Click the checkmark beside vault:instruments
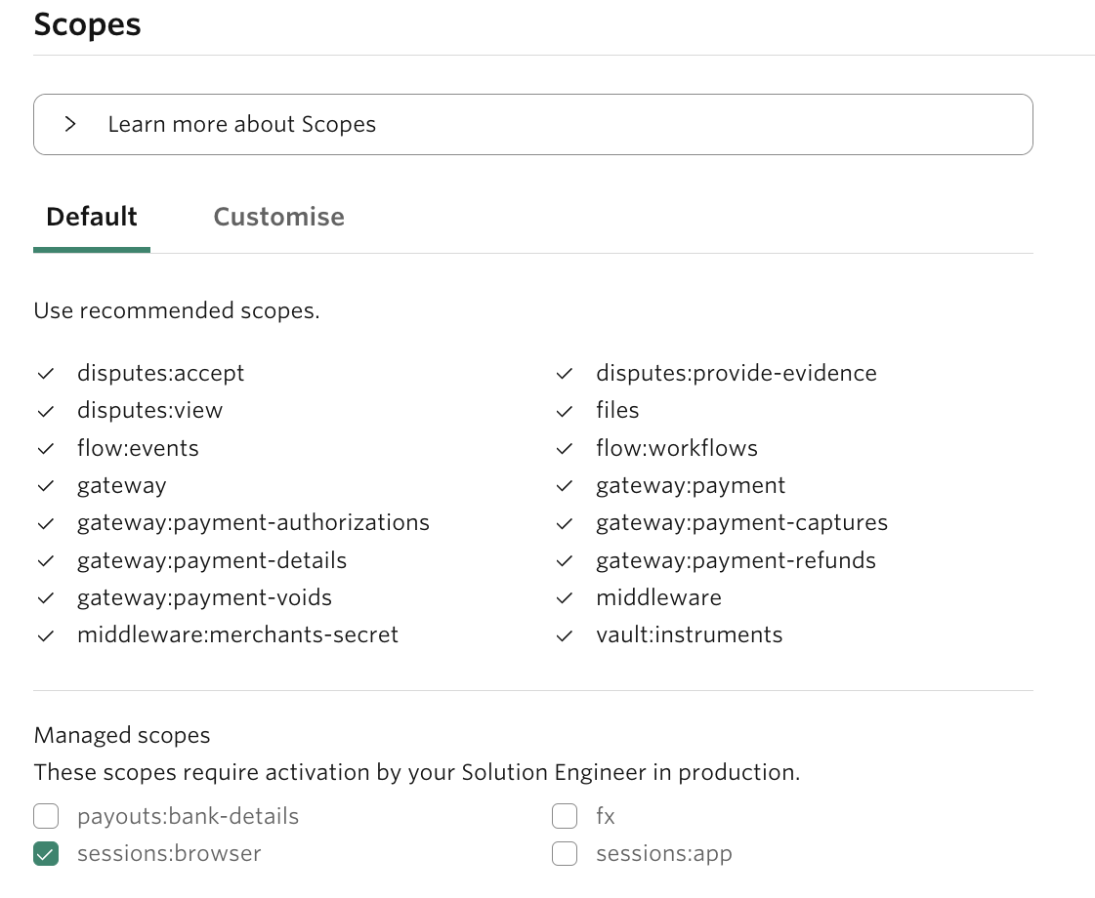Screen dimensions: 1095x898 coord(564,635)
